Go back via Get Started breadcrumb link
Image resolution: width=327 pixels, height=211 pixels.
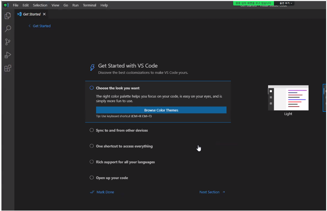pos(42,26)
